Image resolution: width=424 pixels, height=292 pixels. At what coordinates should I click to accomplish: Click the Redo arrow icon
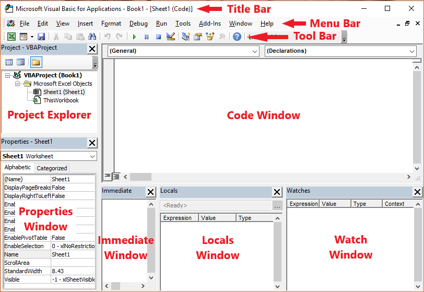pos(119,37)
